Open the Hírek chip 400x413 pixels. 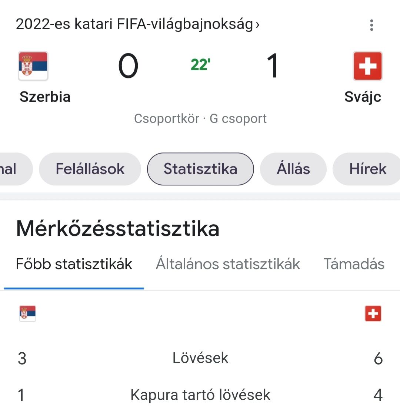(367, 169)
